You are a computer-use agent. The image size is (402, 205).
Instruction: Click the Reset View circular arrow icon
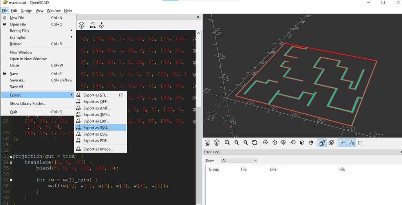[254, 143]
